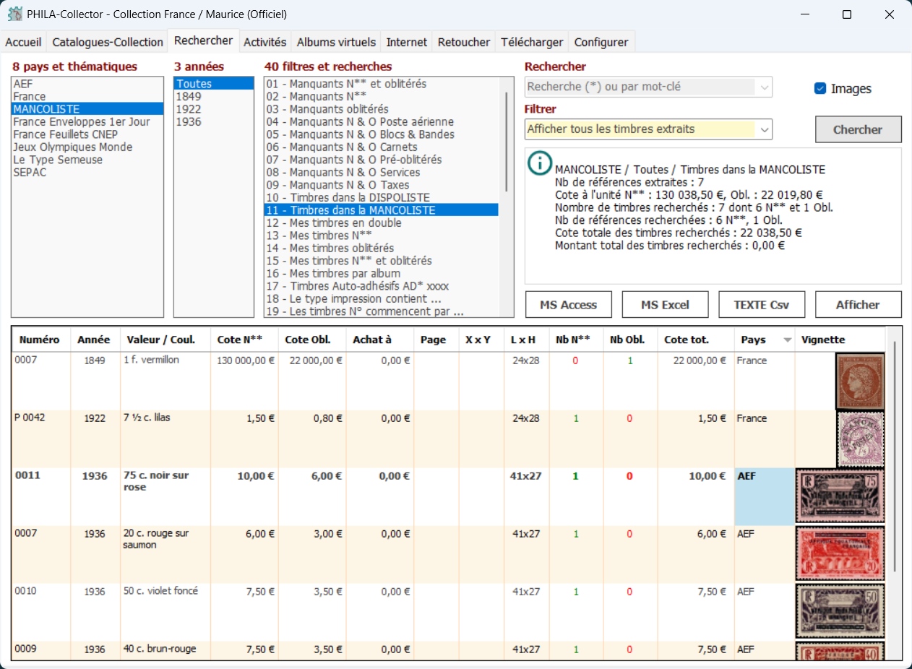The height and width of the screenshot is (669, 912).
Task: Click the PHILA-Collector app icon in title bar
Action: 14,14
